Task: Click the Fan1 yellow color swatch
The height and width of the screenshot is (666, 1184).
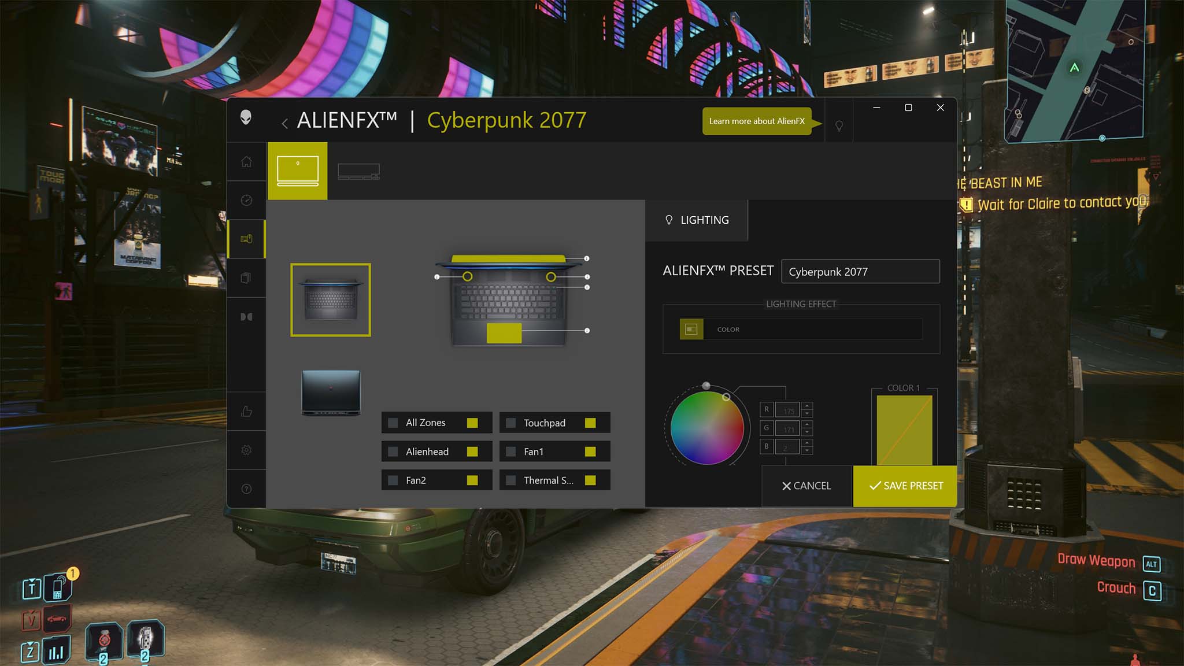Action: pos(590,452)
